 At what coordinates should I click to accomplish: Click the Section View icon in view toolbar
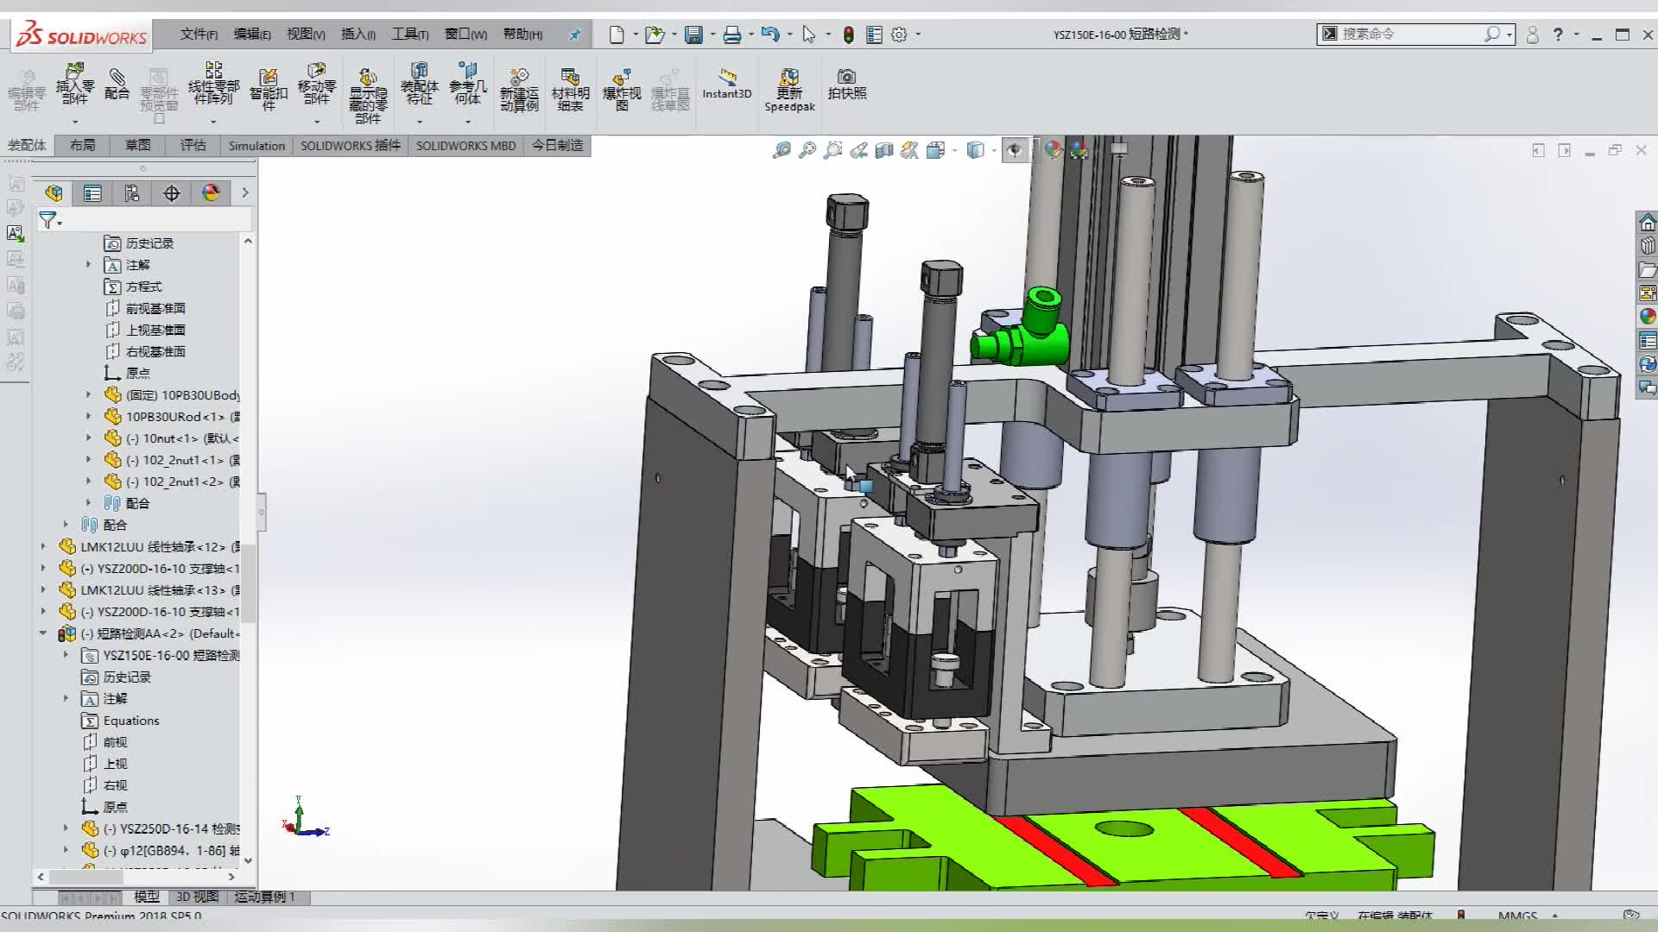coord(883,151)
